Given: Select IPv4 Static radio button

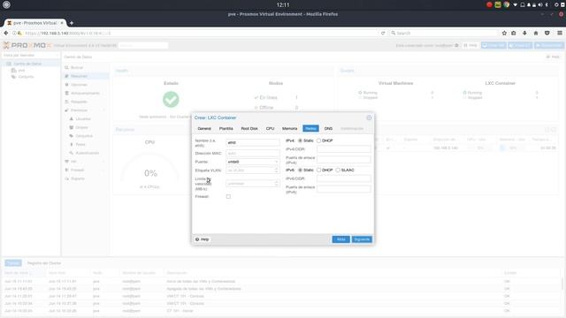Looking at the screenshot, I should tap(300, 140).
